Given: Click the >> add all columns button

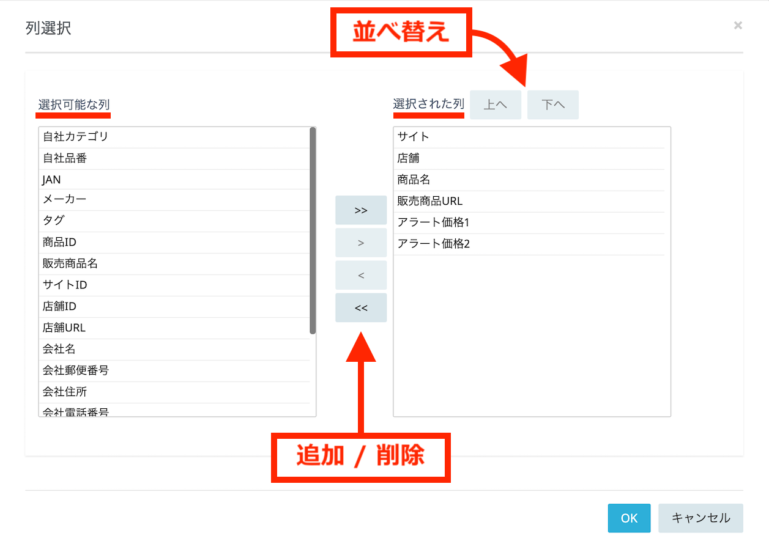Looking at the screenshot, I should coord(360,210).
